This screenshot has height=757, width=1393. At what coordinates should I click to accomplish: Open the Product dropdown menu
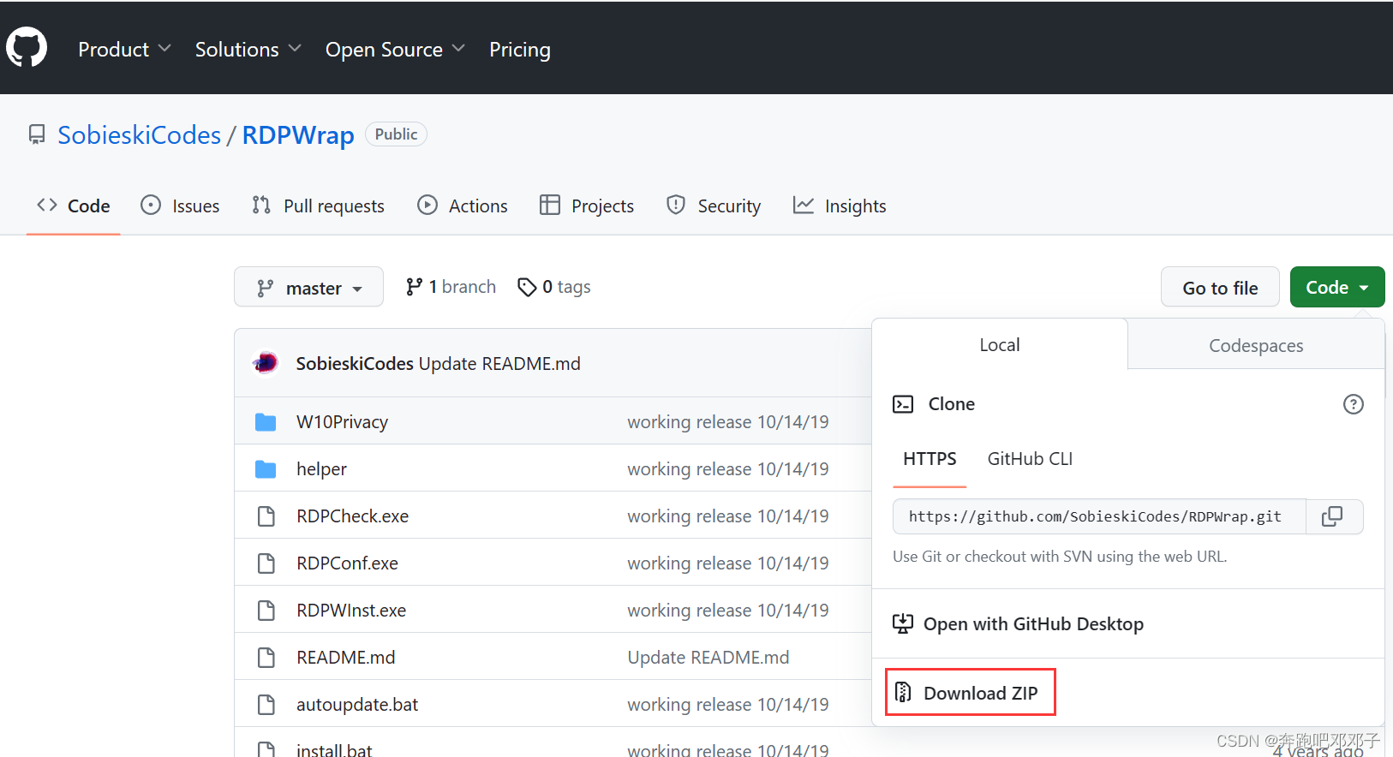(124, 50)
